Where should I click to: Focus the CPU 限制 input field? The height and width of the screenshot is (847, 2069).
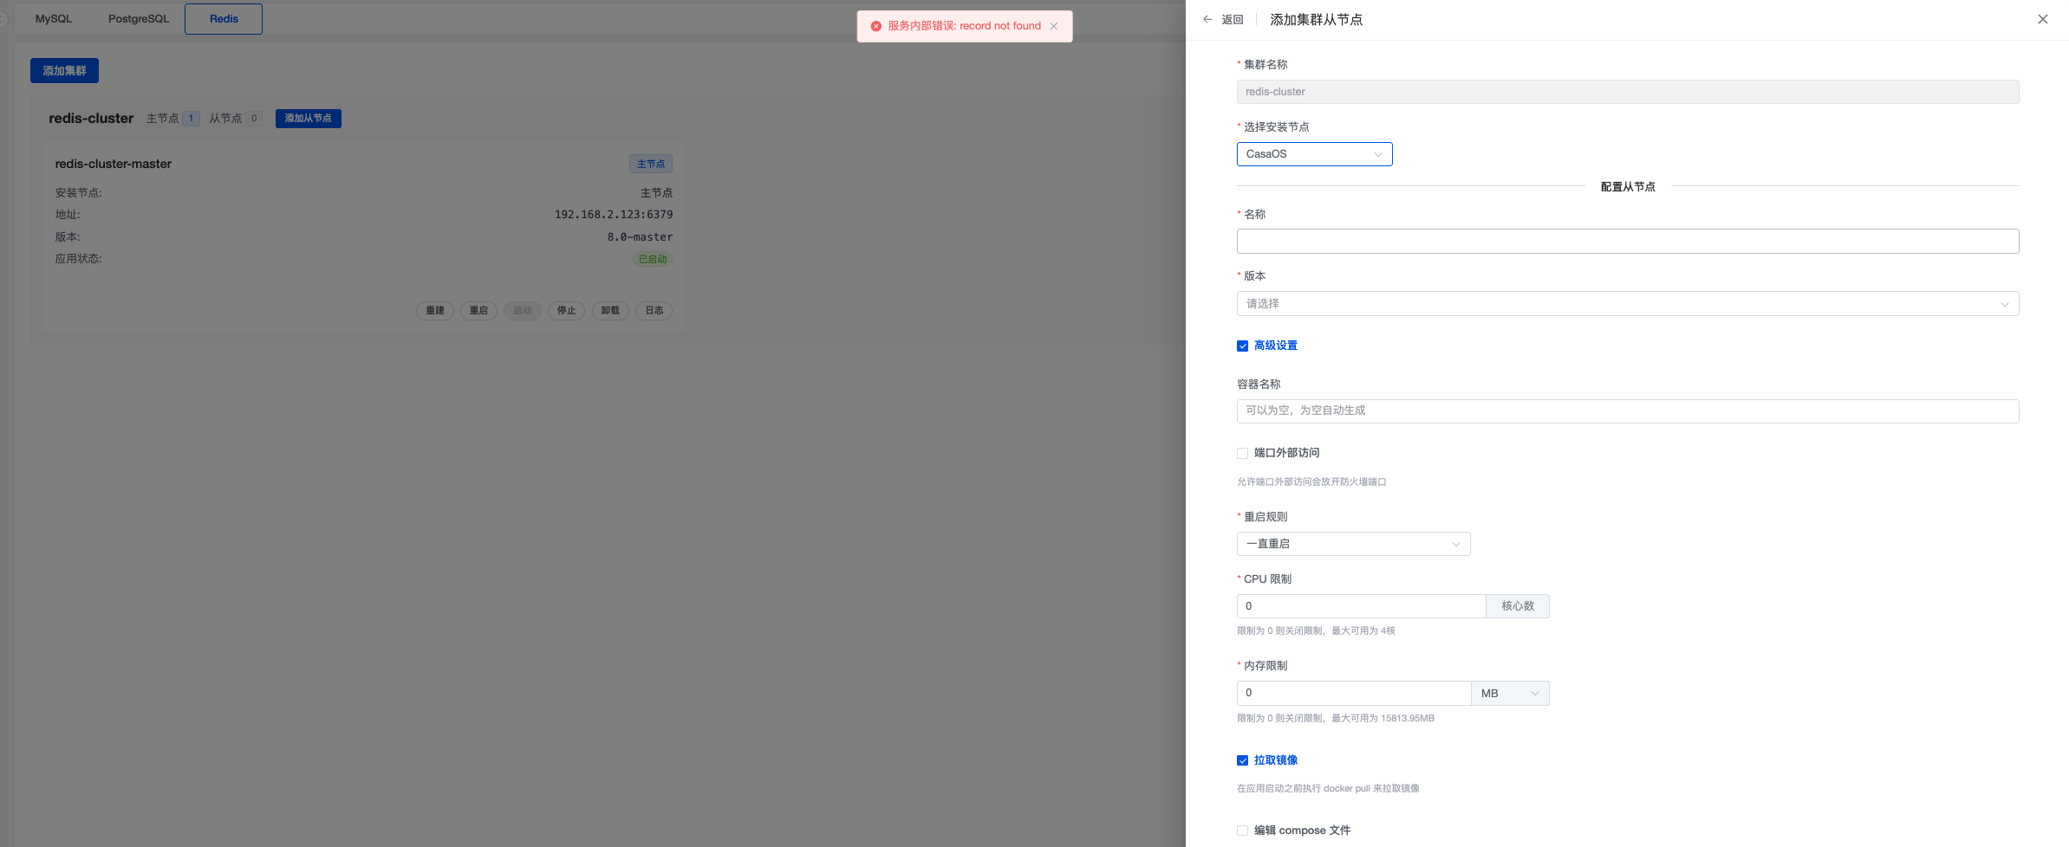(1361, 606)
